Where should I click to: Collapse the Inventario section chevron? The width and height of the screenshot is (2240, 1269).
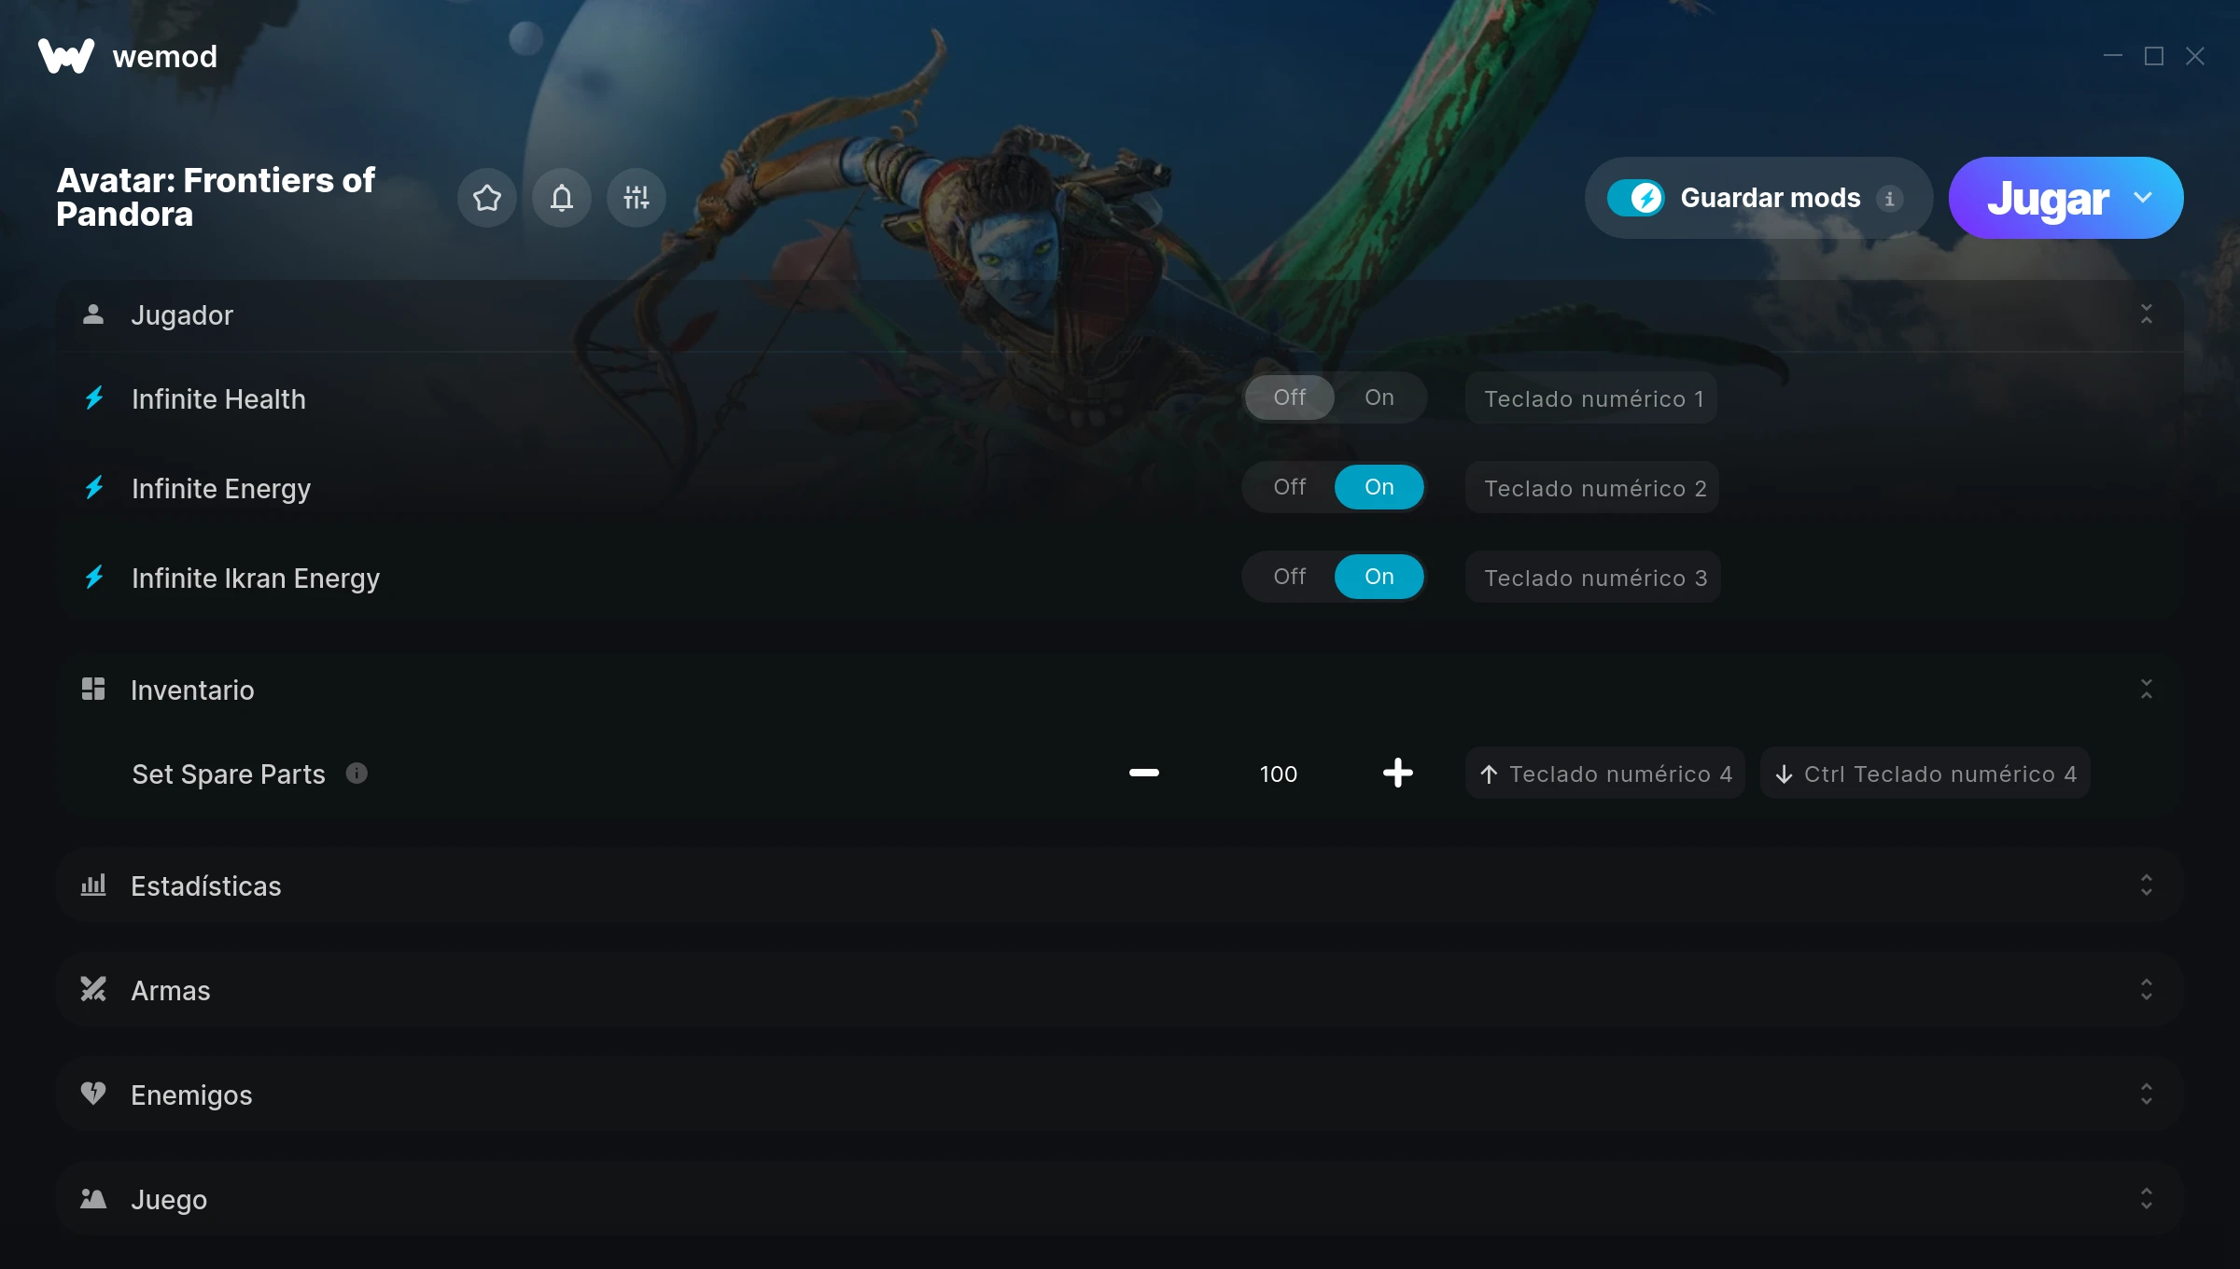coord(2147,690)
